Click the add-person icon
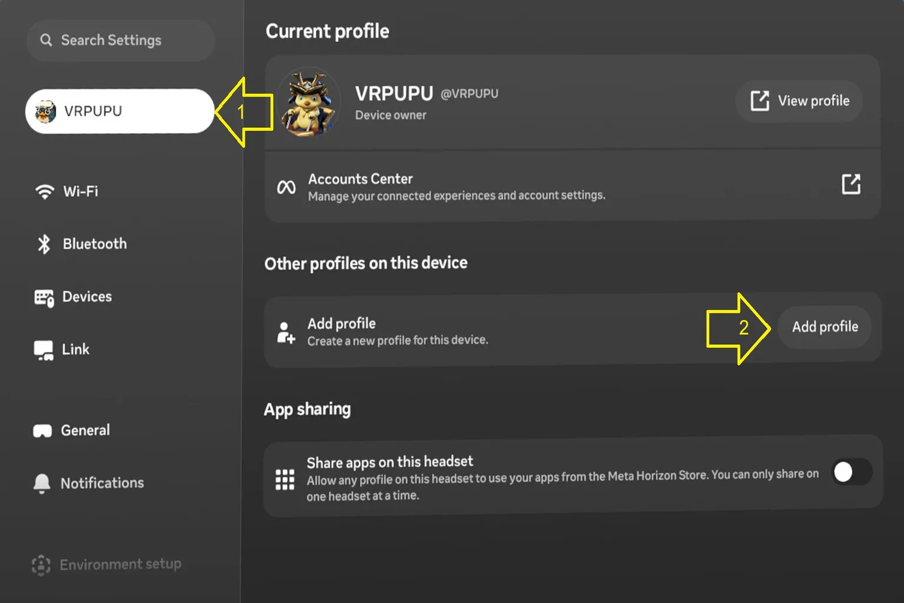904x603 pixels. 286,333
